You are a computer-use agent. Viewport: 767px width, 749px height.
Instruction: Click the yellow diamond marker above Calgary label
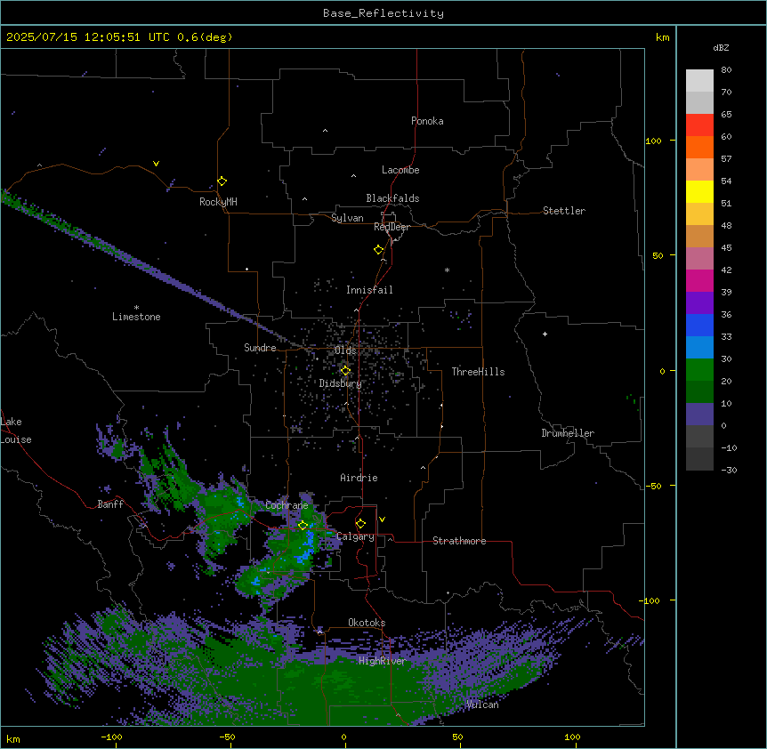360,524
